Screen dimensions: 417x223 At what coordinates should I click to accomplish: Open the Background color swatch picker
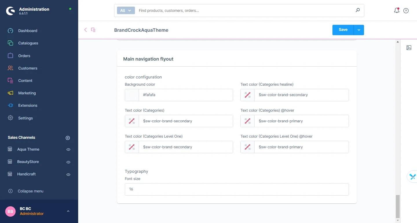click(132, 95)
